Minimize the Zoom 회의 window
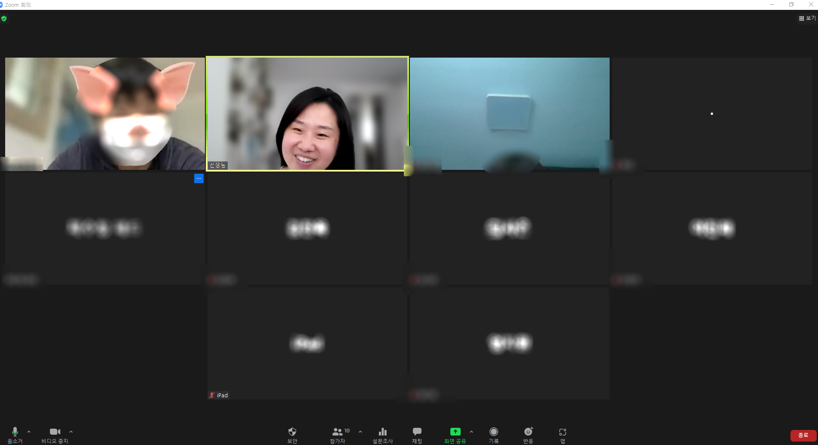Image resolution: width=818 pixels, height=445 pixels. coord(772,4)
